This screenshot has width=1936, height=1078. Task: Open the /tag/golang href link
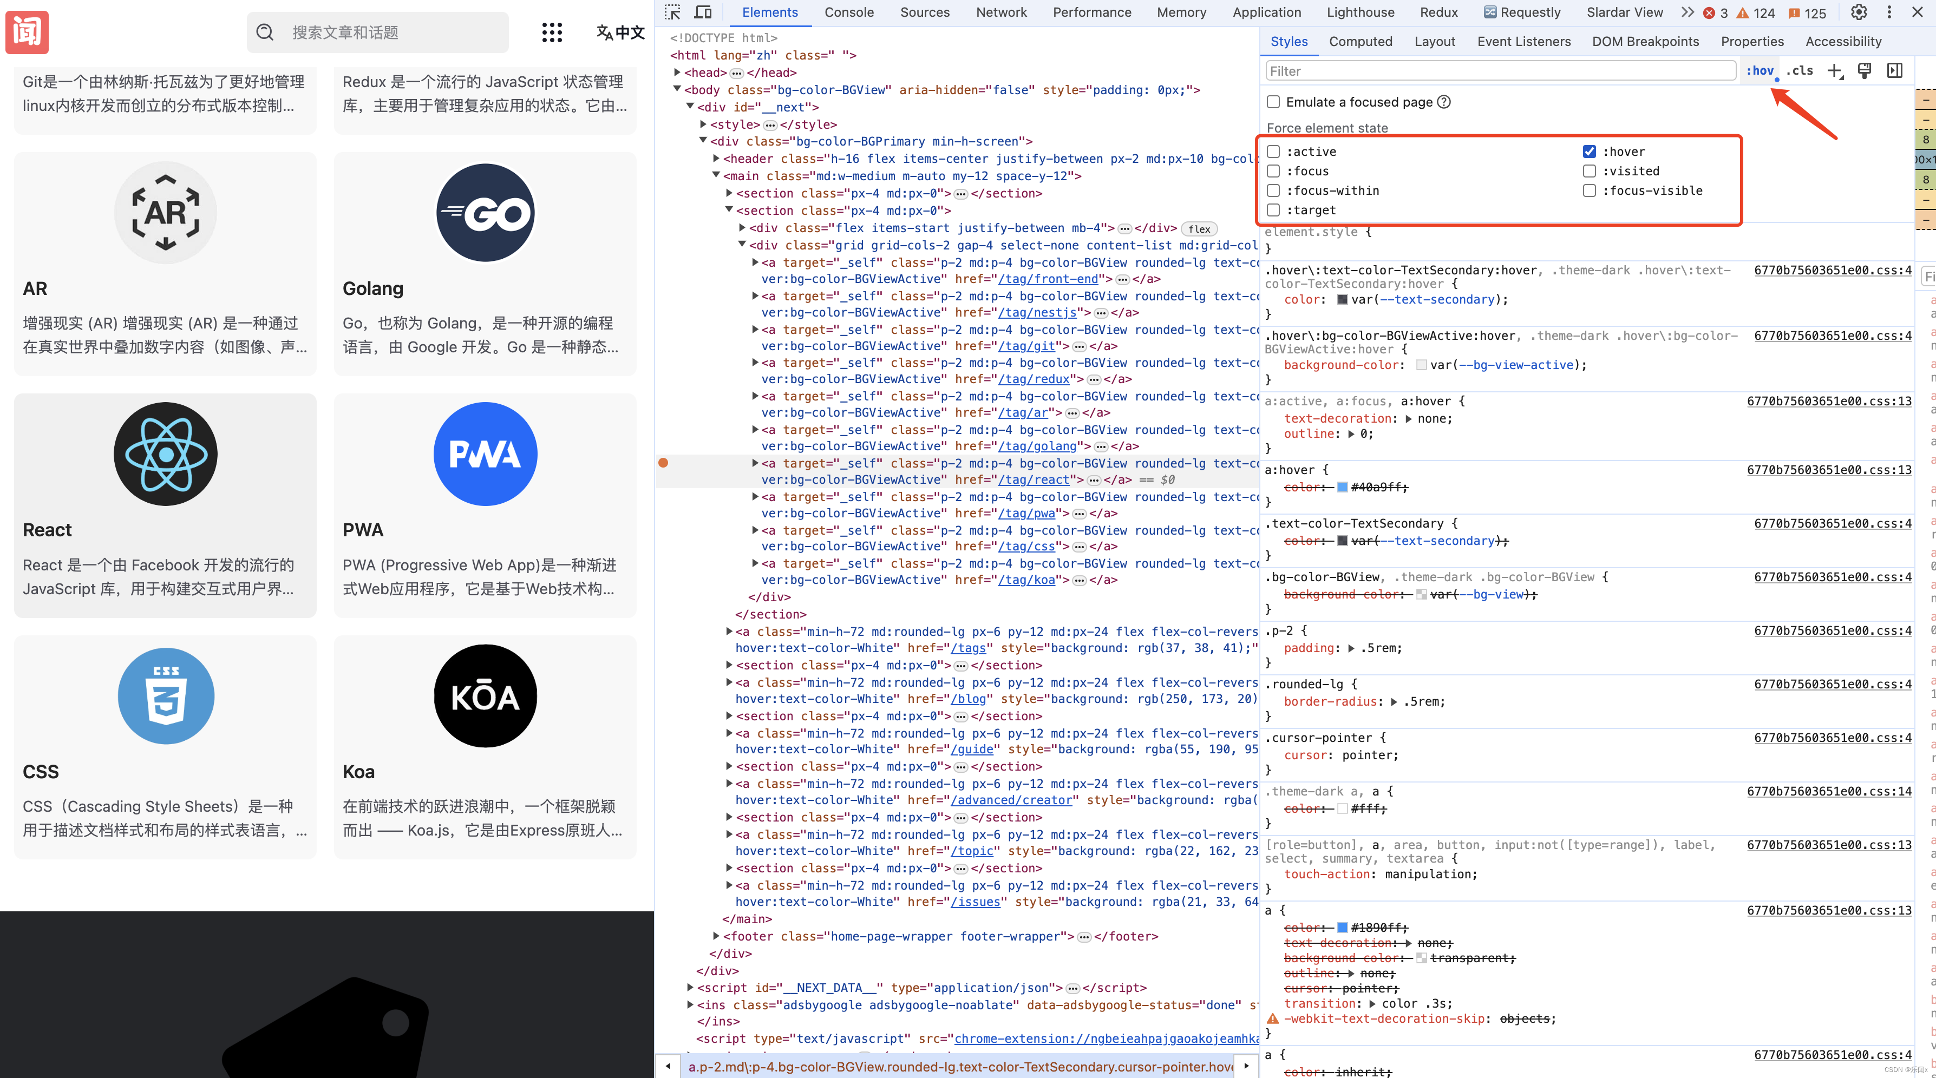tap(1036, 446)
